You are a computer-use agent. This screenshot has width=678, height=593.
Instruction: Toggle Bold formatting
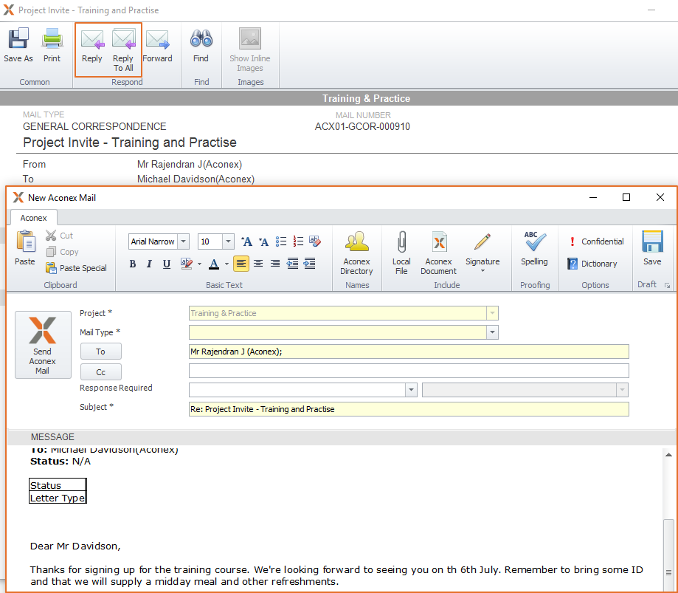coord(133,264)
